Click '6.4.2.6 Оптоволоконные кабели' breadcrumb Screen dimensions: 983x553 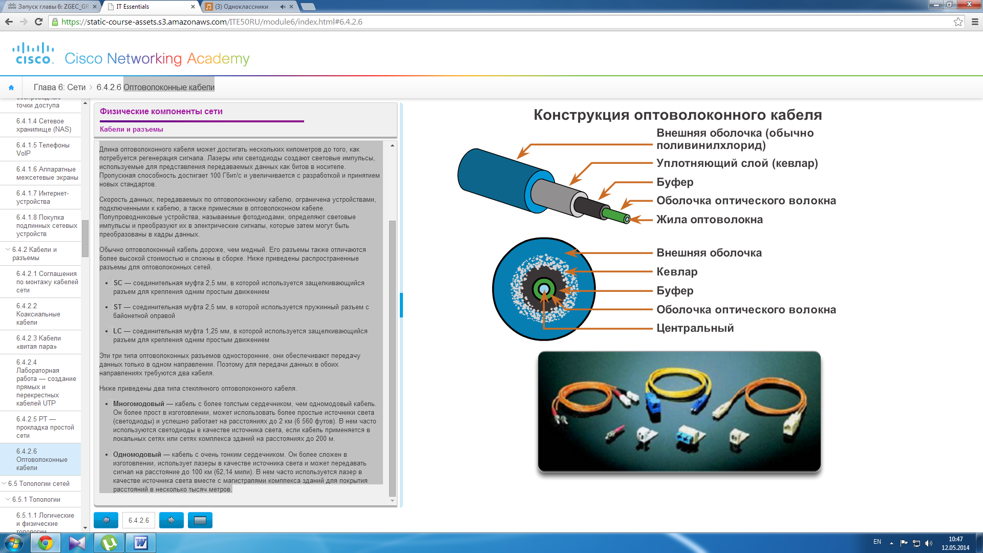click(x=156, y=88)
